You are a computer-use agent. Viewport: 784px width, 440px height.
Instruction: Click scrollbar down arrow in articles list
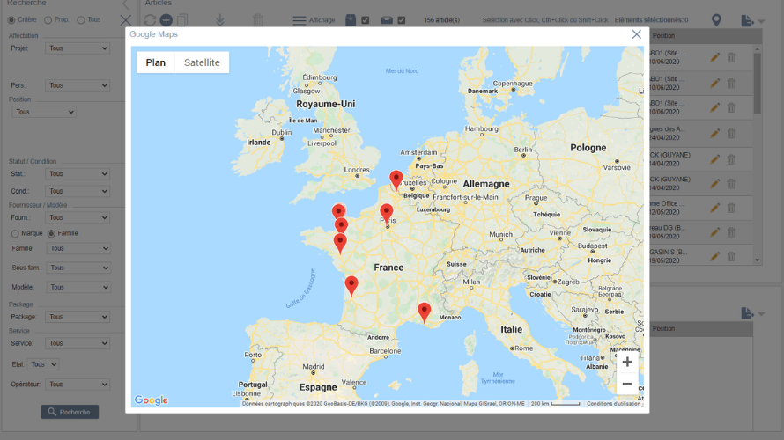[x=757, y=260]
